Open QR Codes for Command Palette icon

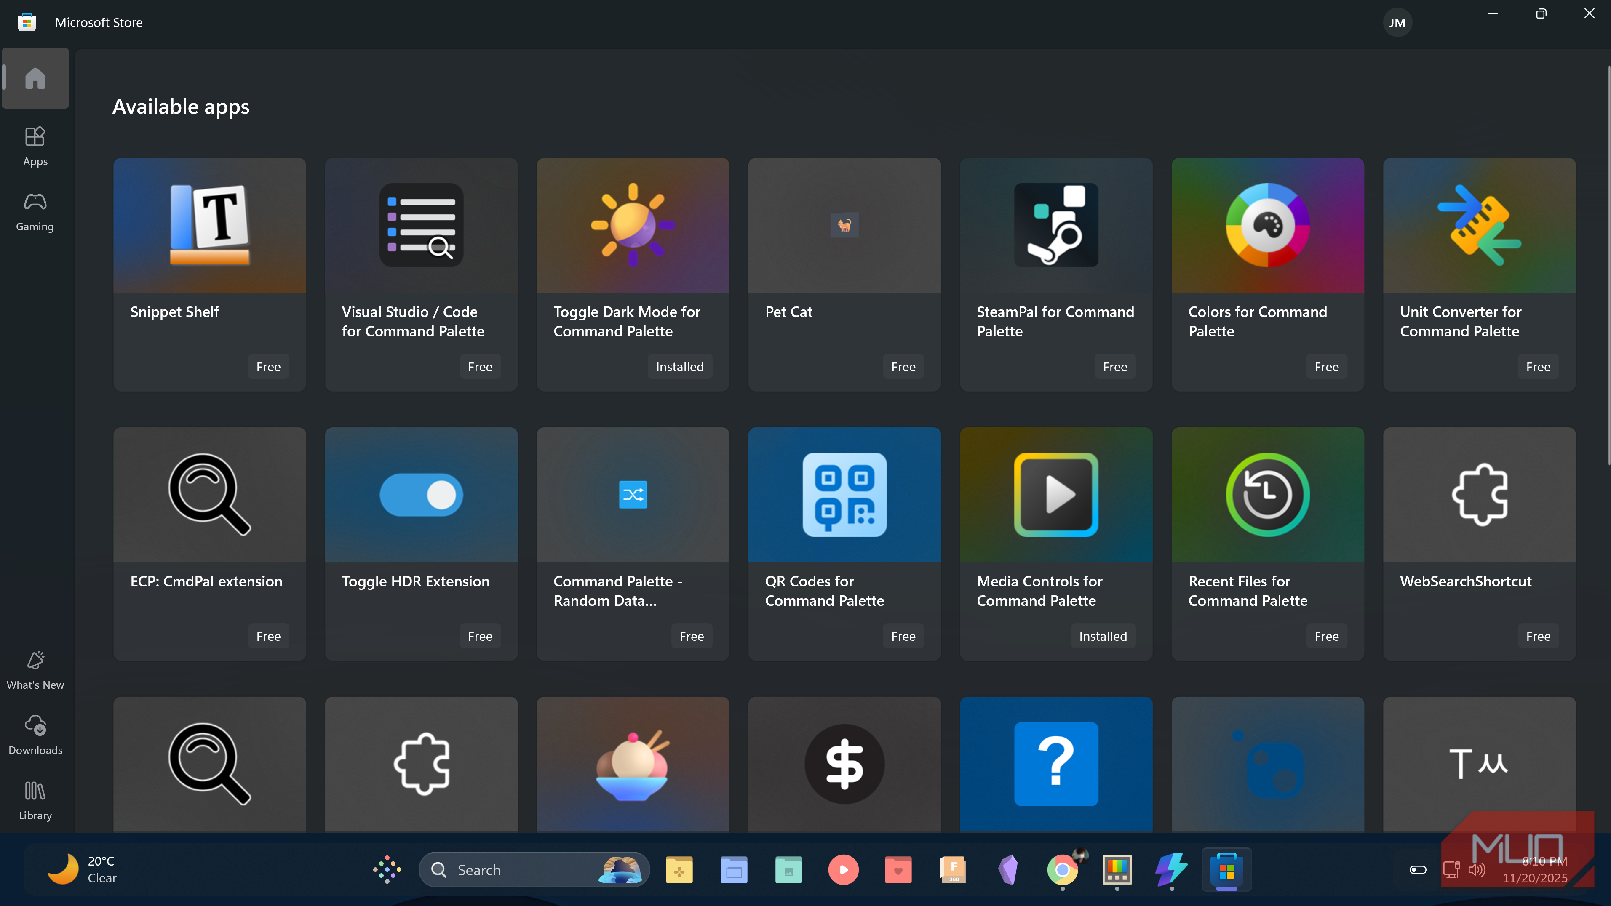click(x=844, y=495)
